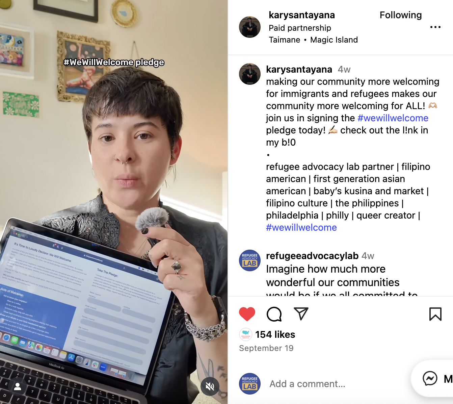Open karysantayana profile from header username
This screenshot has width=453, height=404.
tap(302, 15)
